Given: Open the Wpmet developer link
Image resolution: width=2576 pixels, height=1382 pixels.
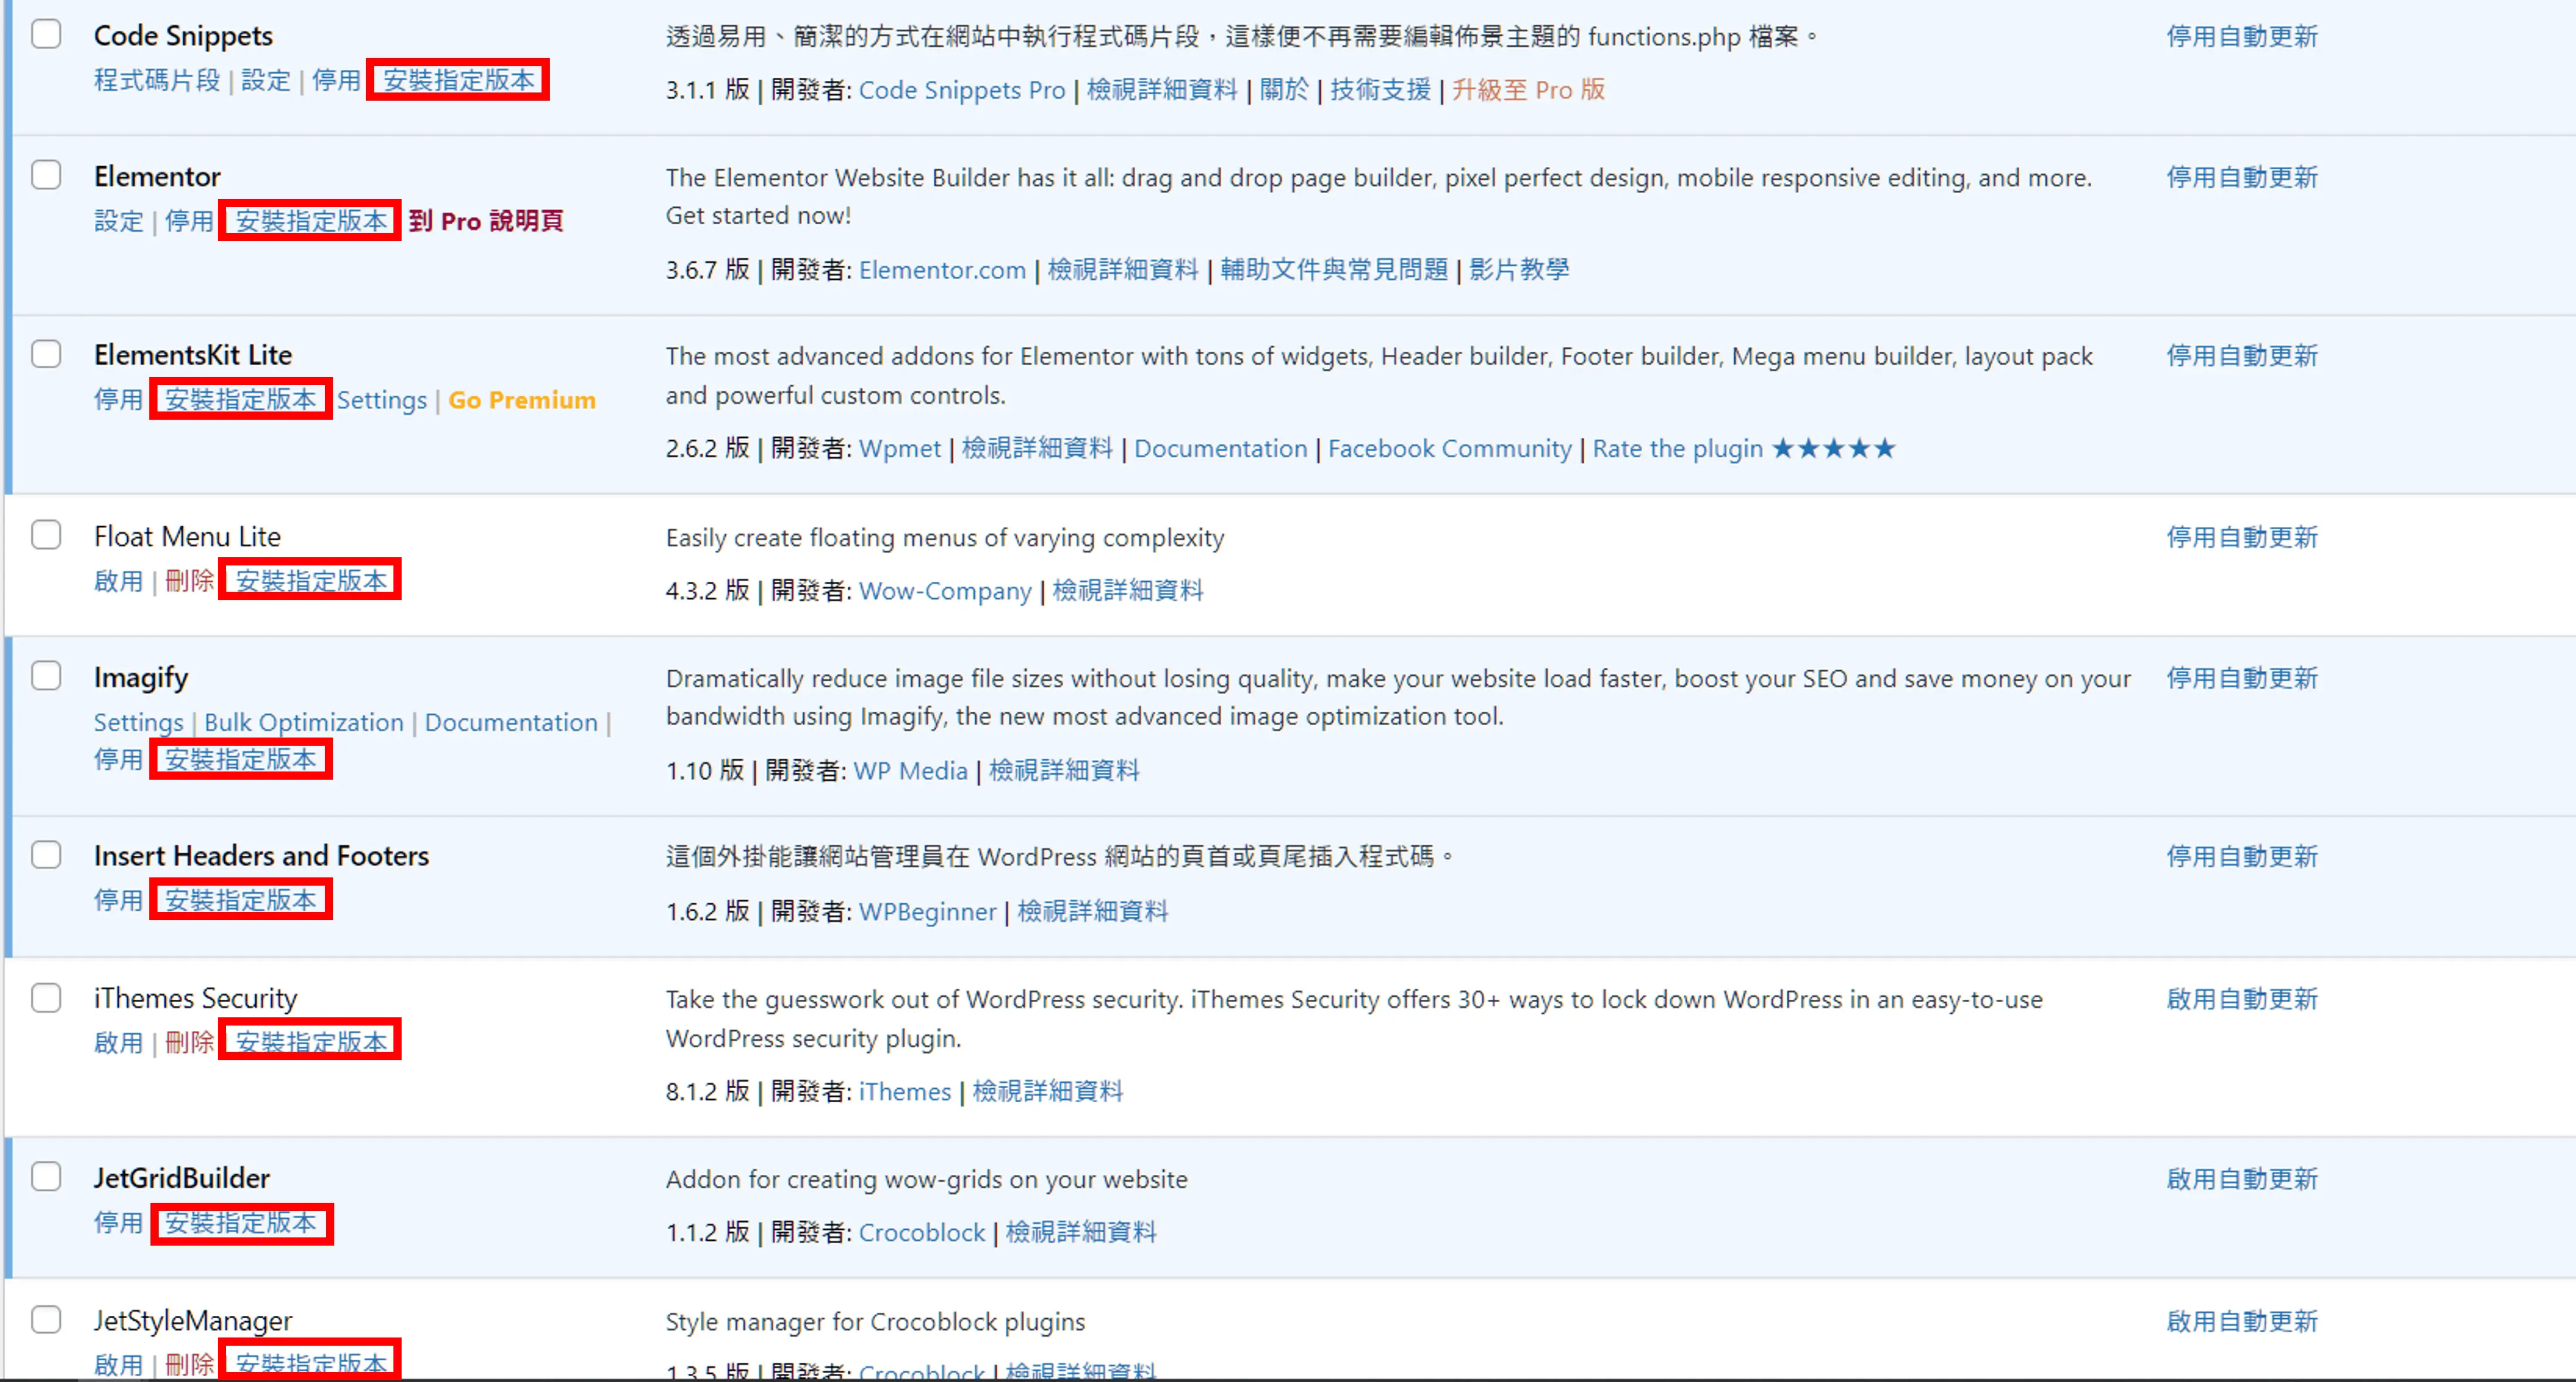Looking at the screenshot, I should click(900, 449).
